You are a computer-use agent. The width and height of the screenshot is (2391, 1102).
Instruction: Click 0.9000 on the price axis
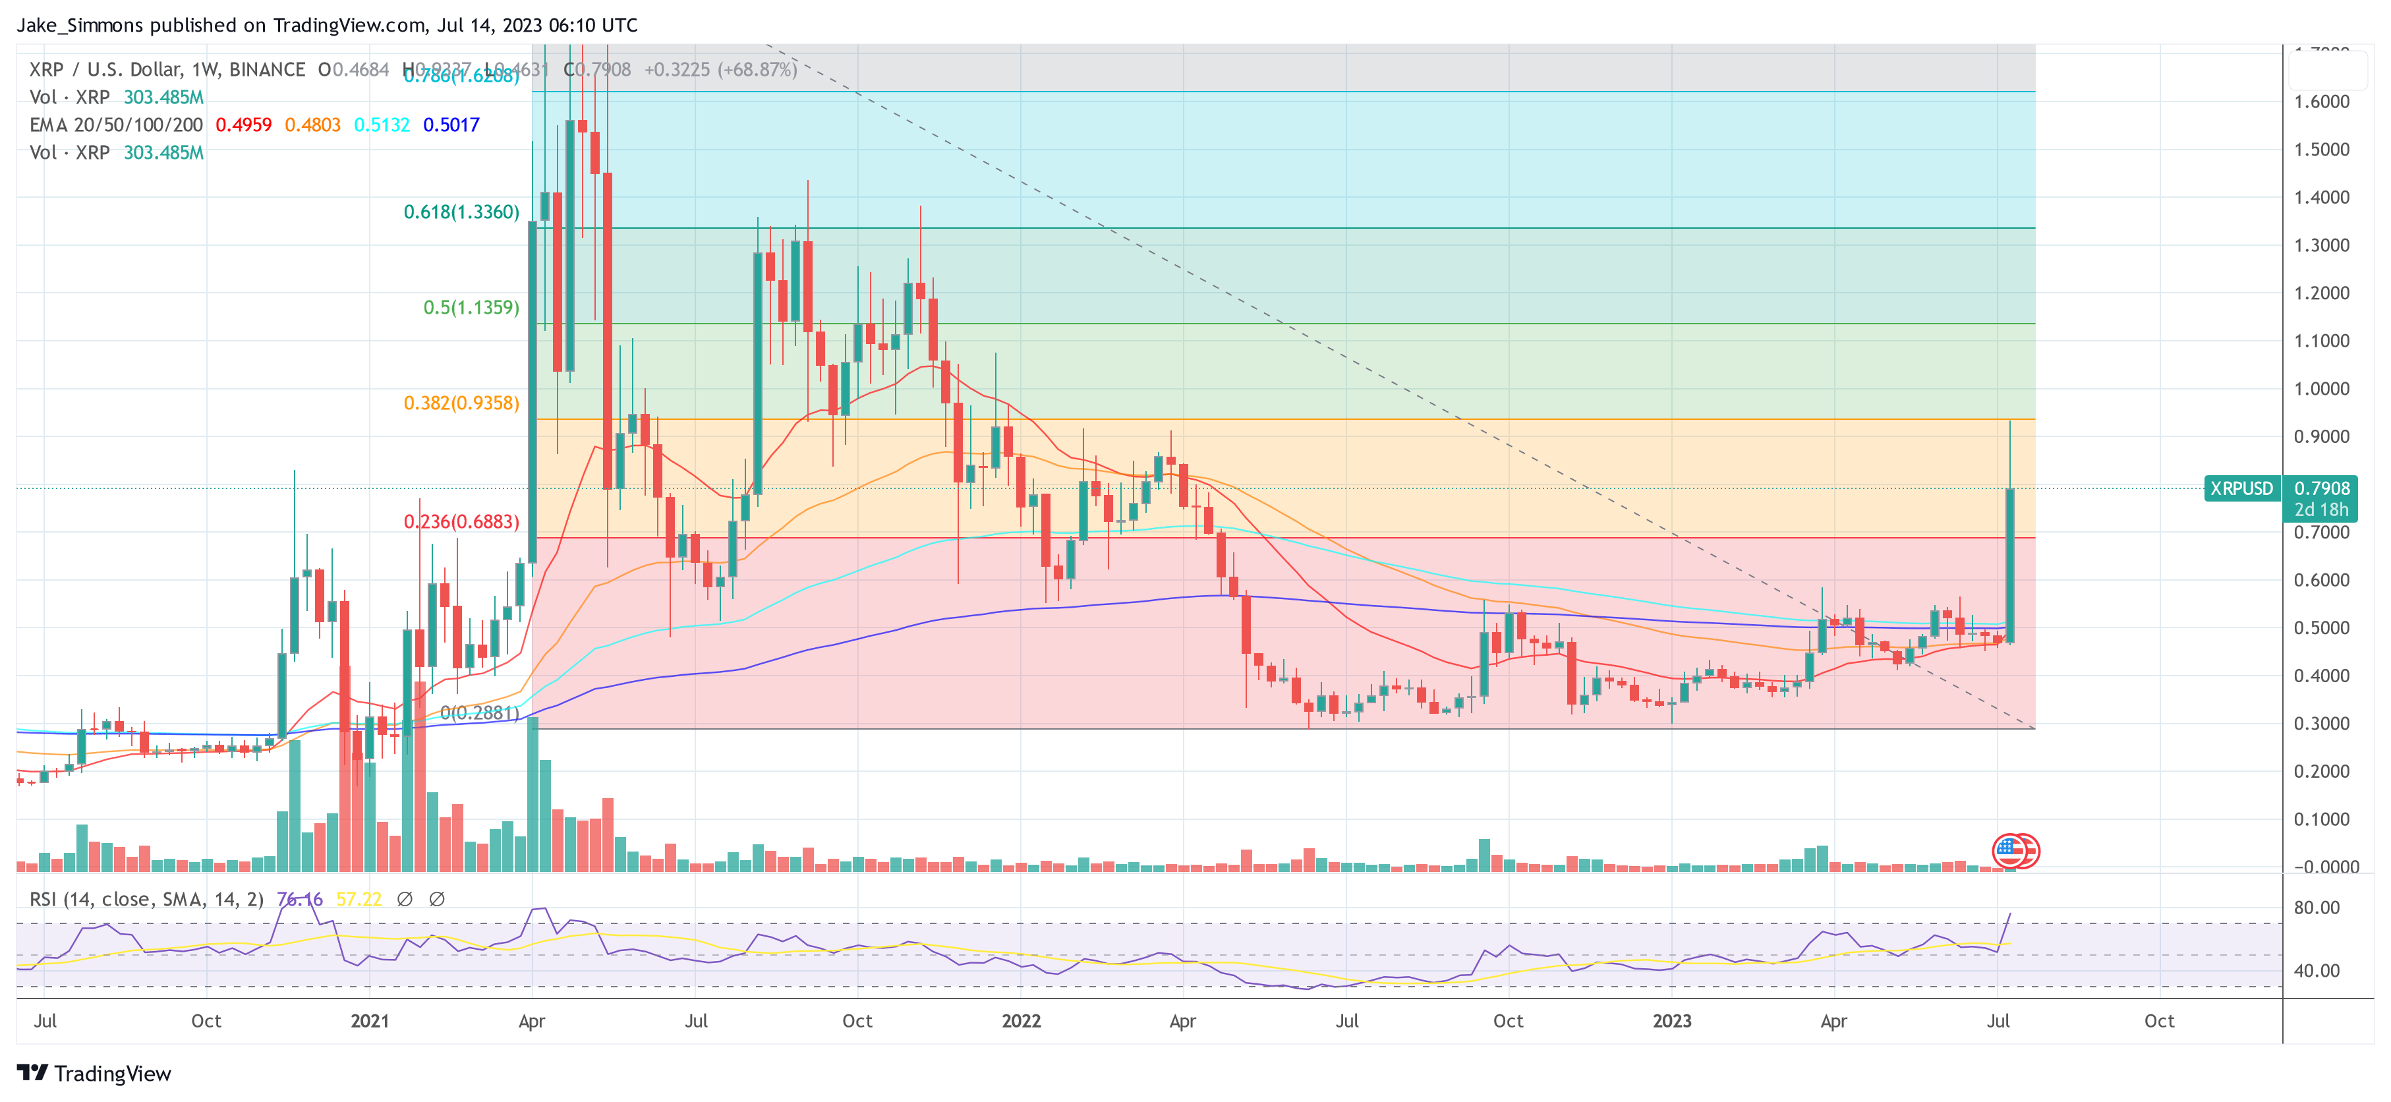2321,437
